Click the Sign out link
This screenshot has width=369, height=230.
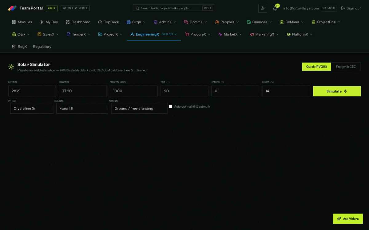(x=351, y=8)
